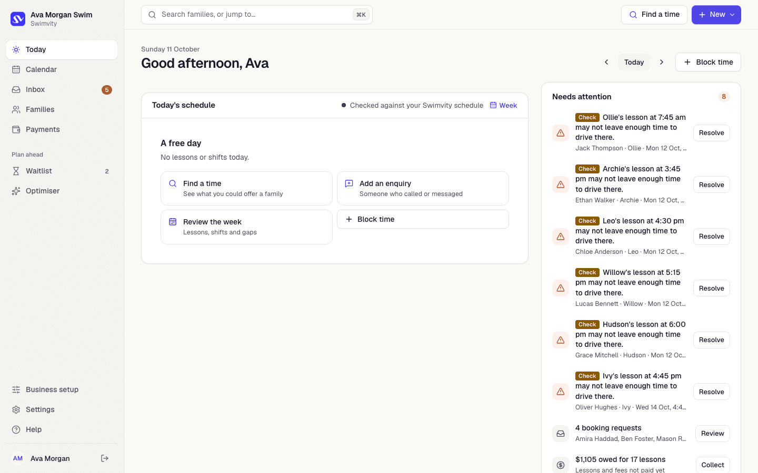The image size is (758, 473).
Task: Resolve Leo's lesson warning
Action: click(712, 236)
